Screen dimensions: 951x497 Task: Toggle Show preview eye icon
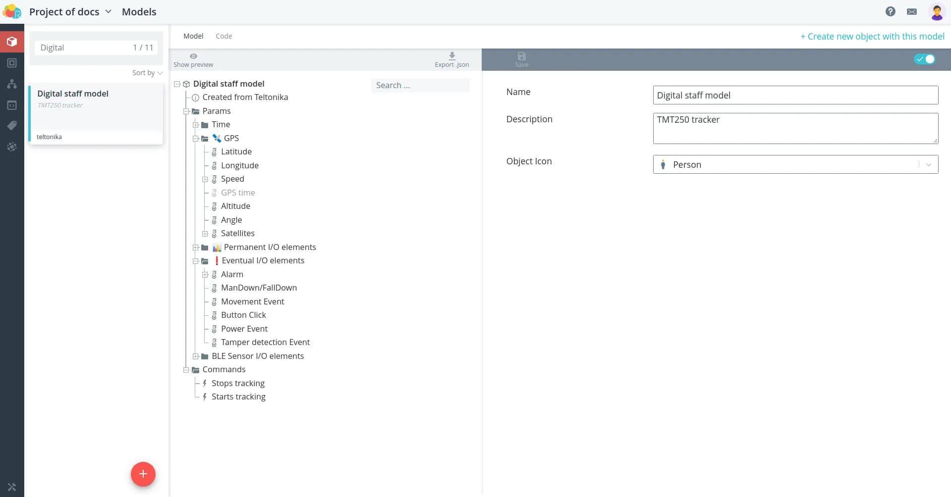click(193, 56)
